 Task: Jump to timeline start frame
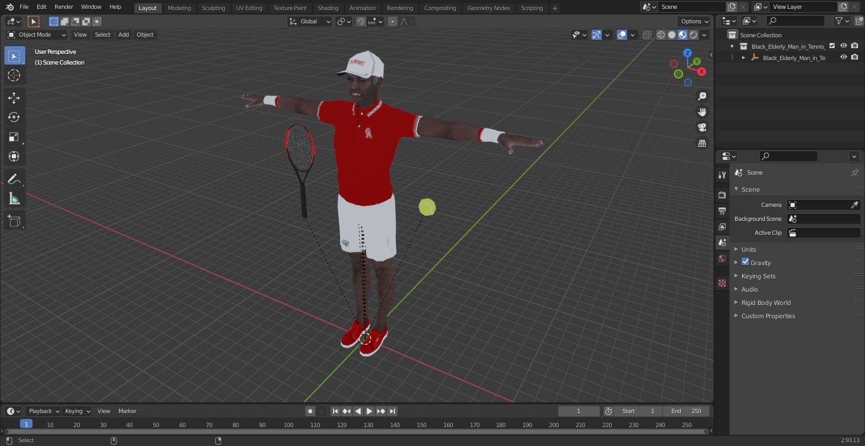[335, 411]
